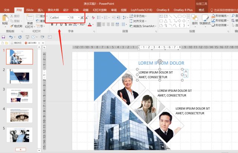238x153 pixels.
Task: Switch to the iSlide tab
Action: (x=30, y=10)
